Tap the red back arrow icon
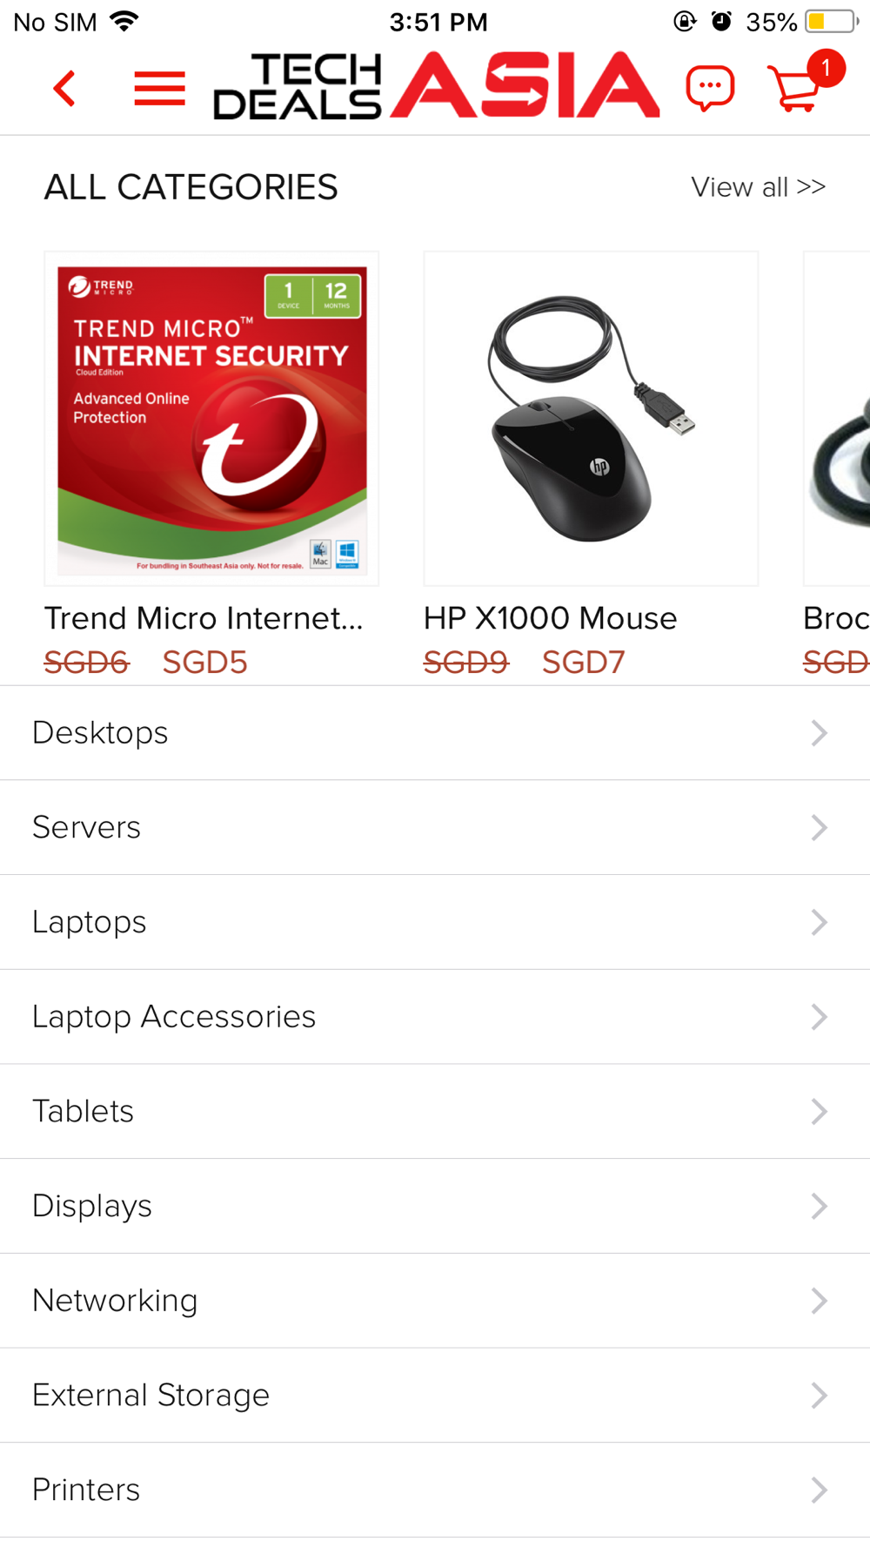Viewport: 870px width, 1548px height. 64,88
